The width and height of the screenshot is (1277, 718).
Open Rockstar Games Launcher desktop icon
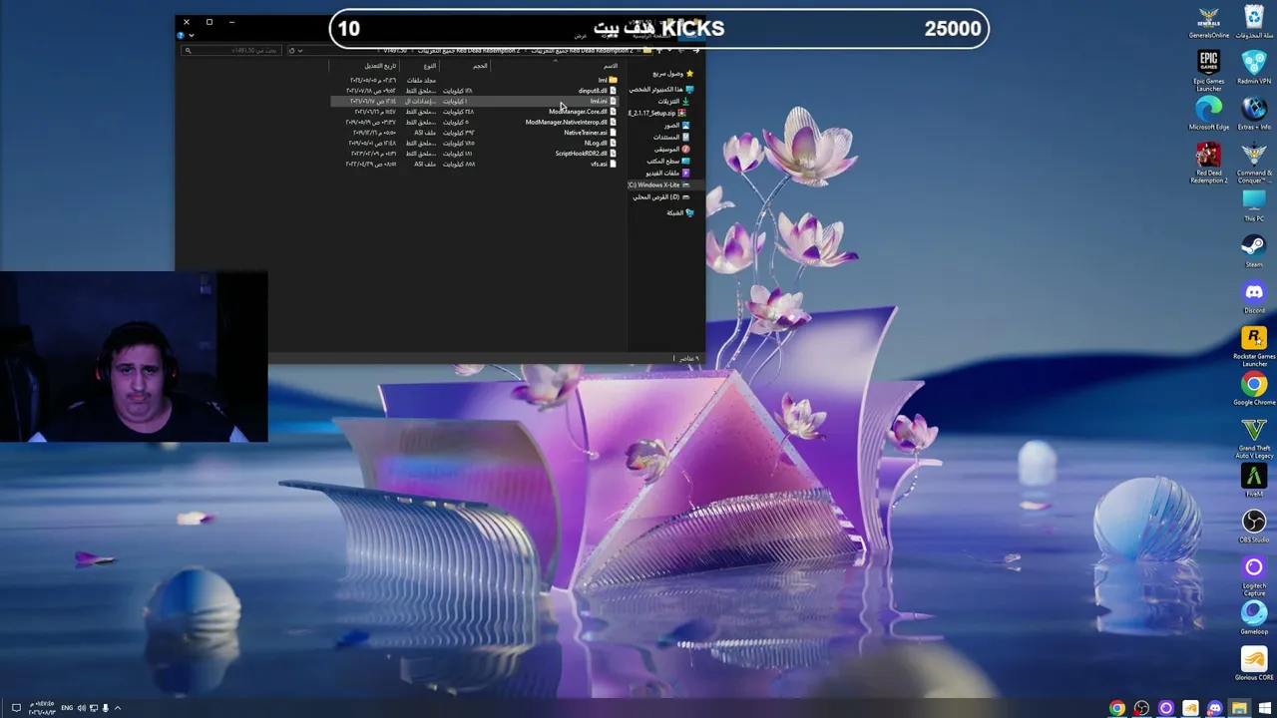click(x=1254, y=346)
